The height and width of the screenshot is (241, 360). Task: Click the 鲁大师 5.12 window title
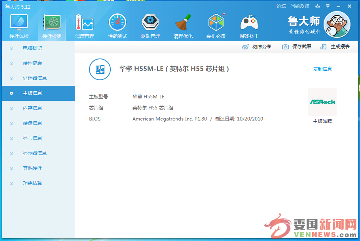18,7
